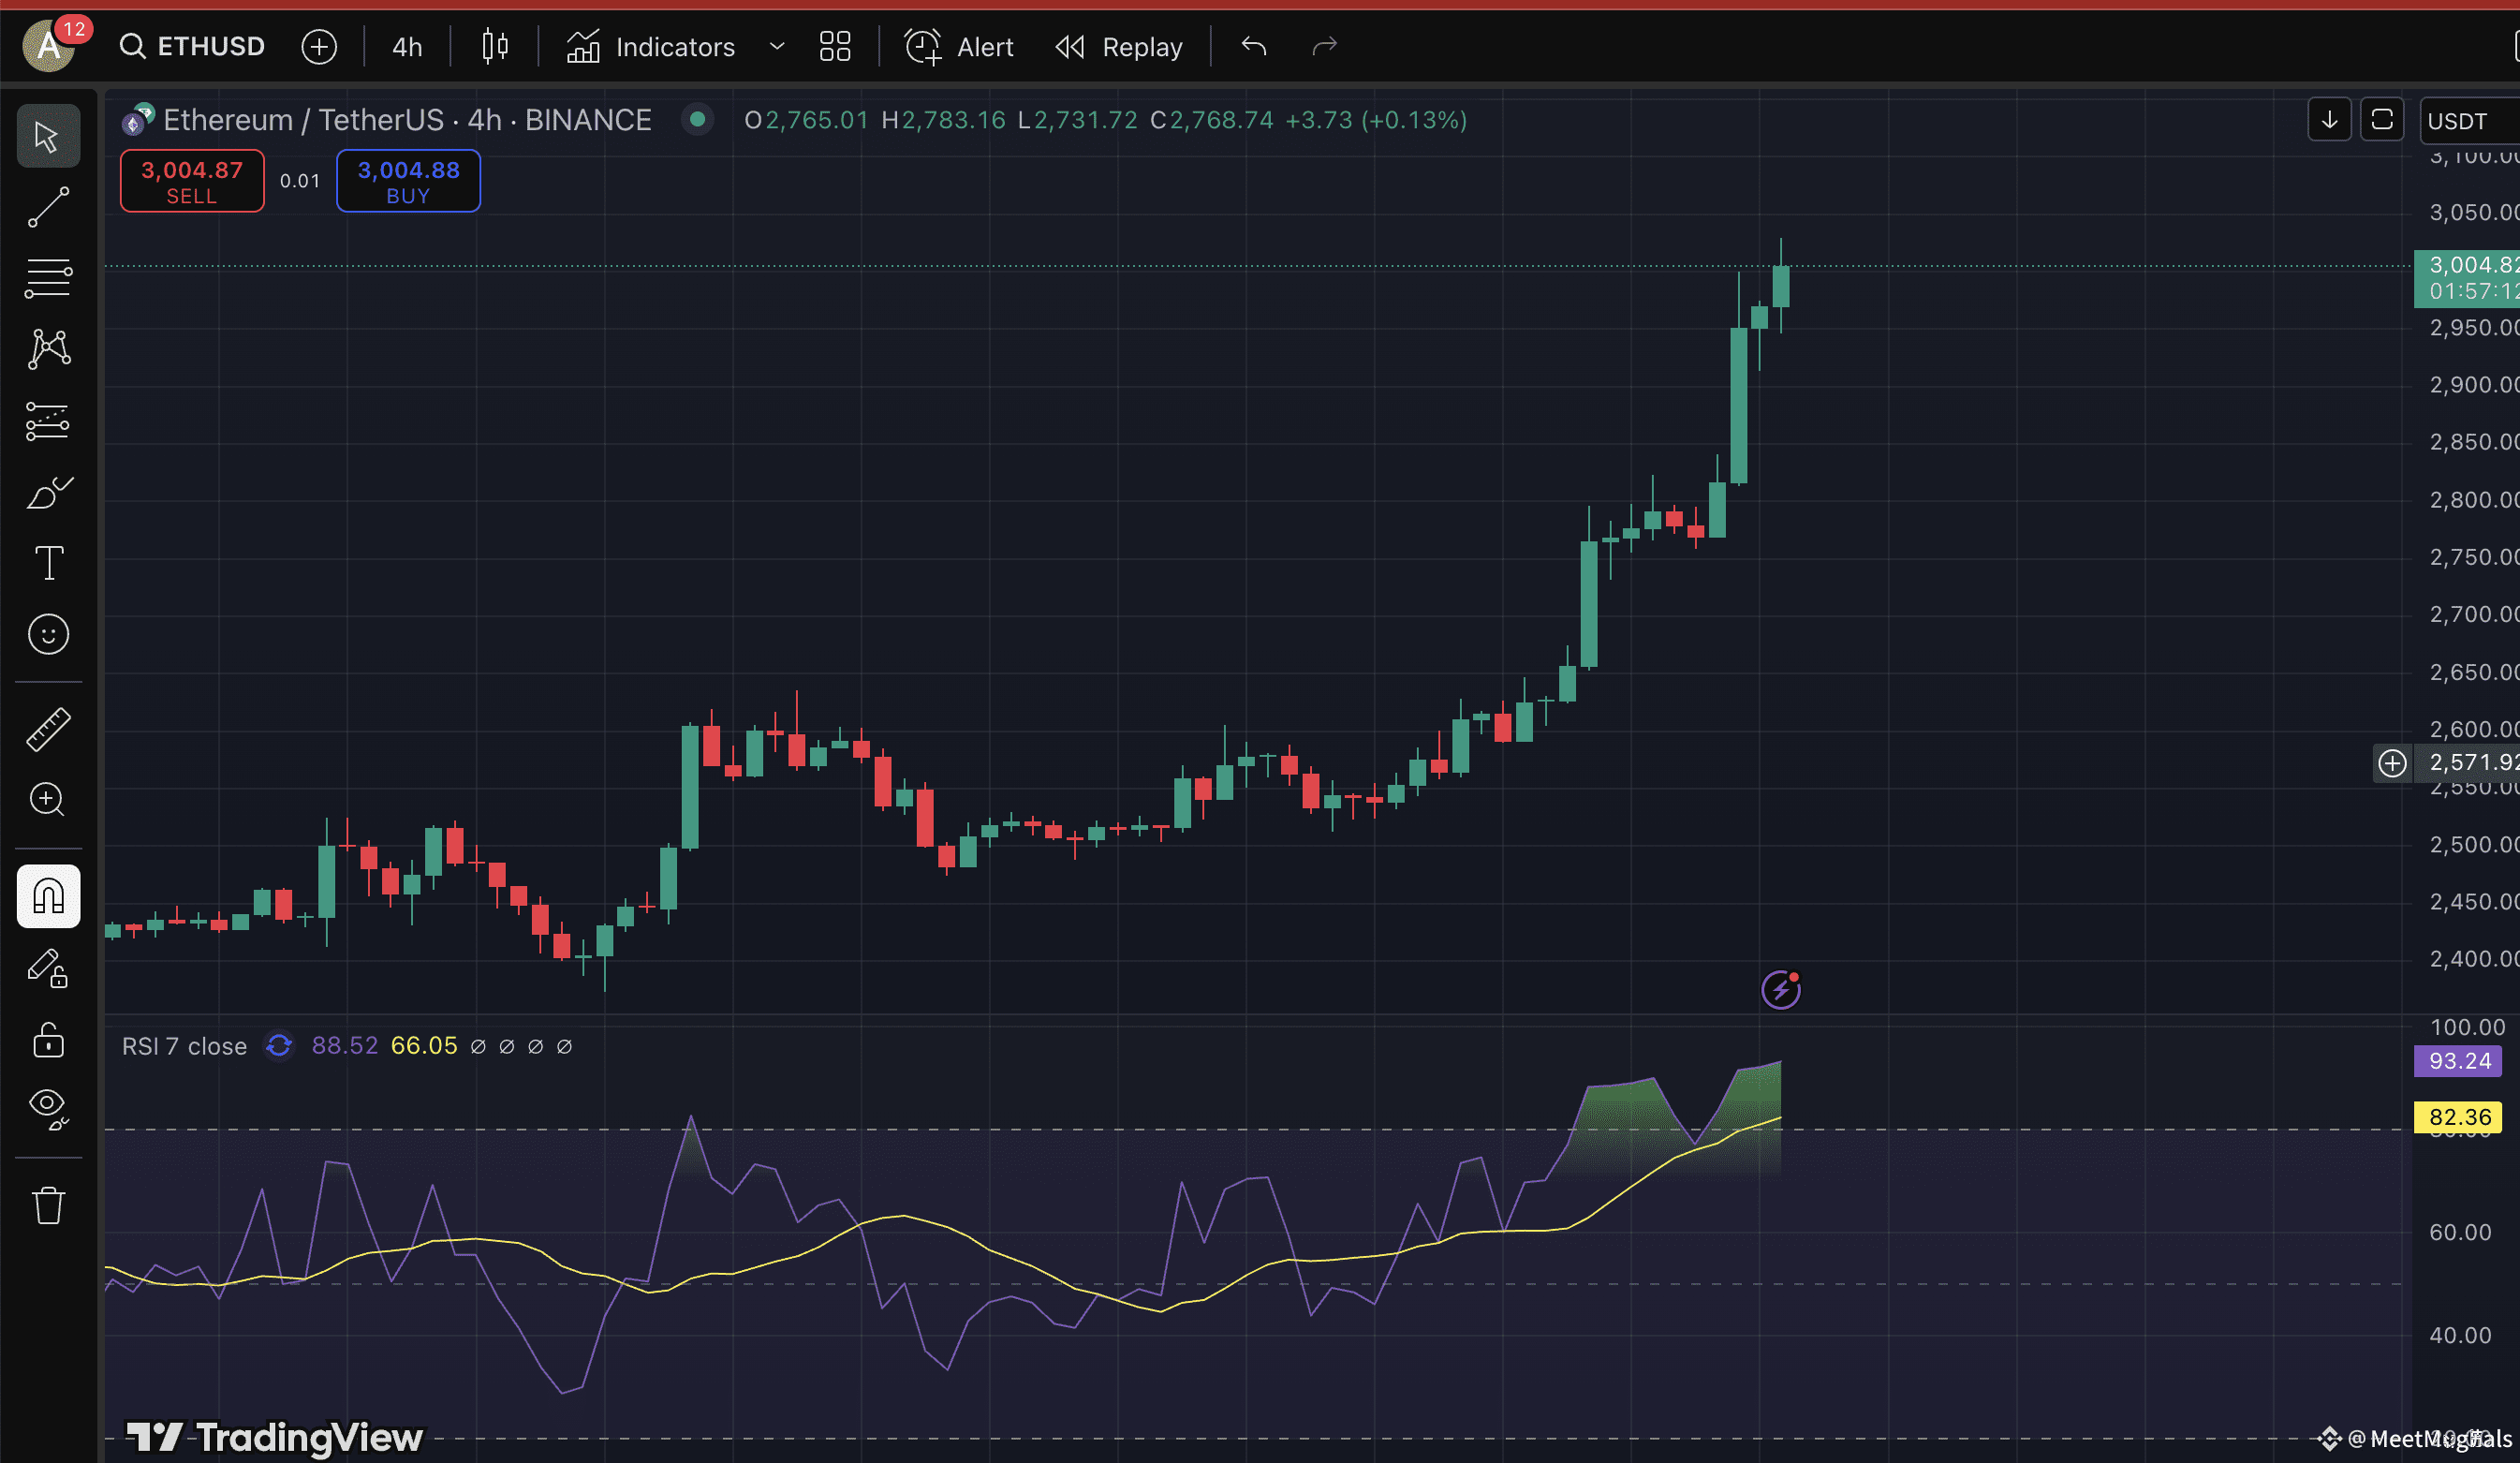The image size is (2520, 1463).
Task: Toggle lock all drawing tools
Action: [48, 1040]
